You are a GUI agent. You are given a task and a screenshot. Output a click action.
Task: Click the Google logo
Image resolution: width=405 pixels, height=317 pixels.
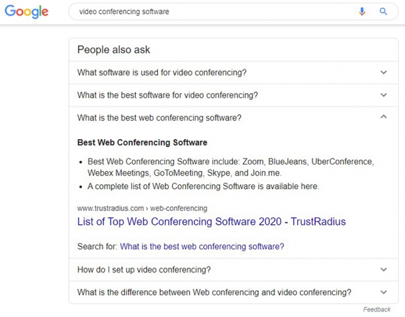26,12
